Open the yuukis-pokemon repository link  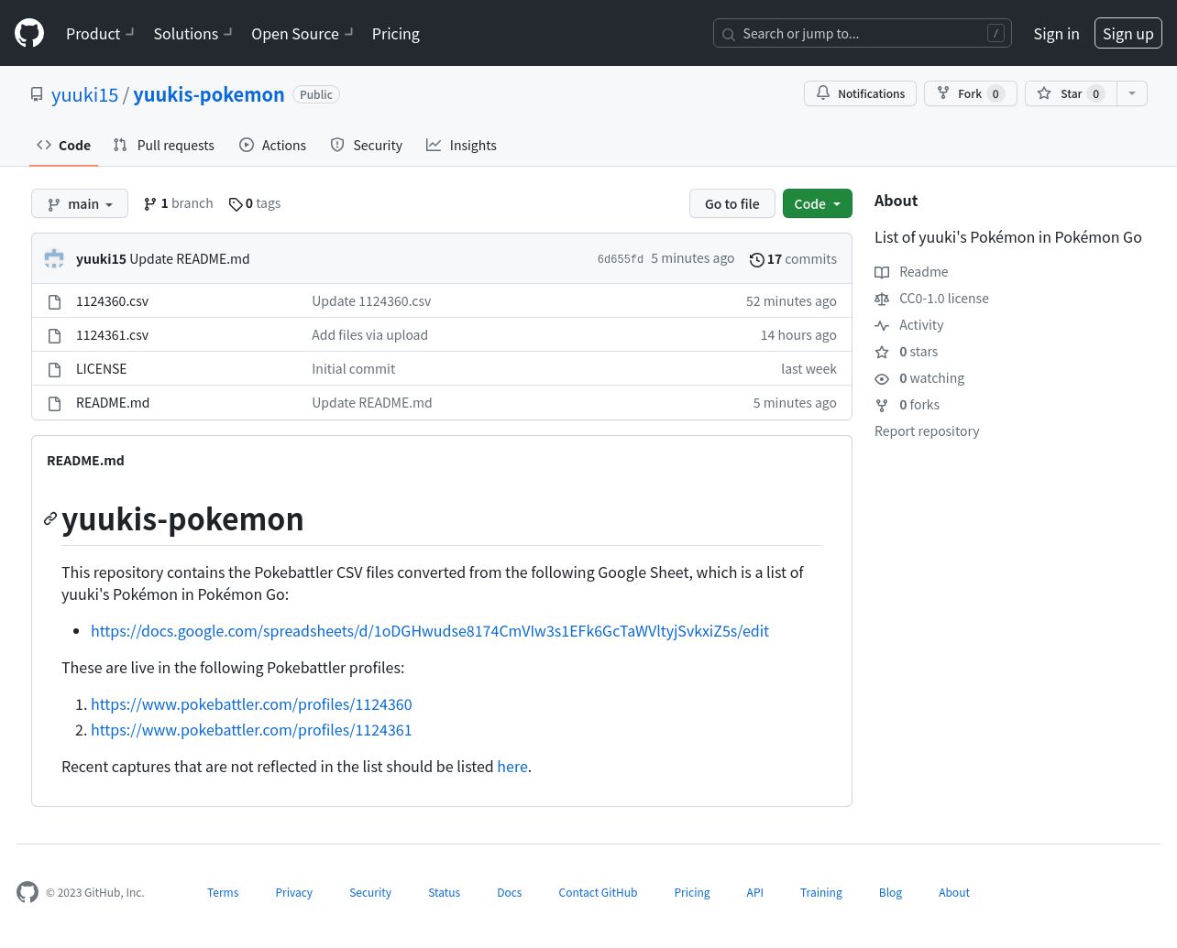click(208, 94)
